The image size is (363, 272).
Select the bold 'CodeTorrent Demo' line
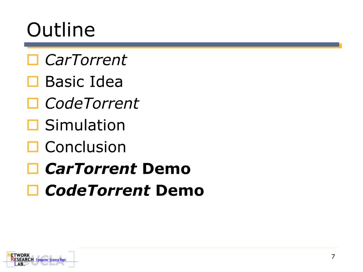pyautogui.click(x=124, y=190)
